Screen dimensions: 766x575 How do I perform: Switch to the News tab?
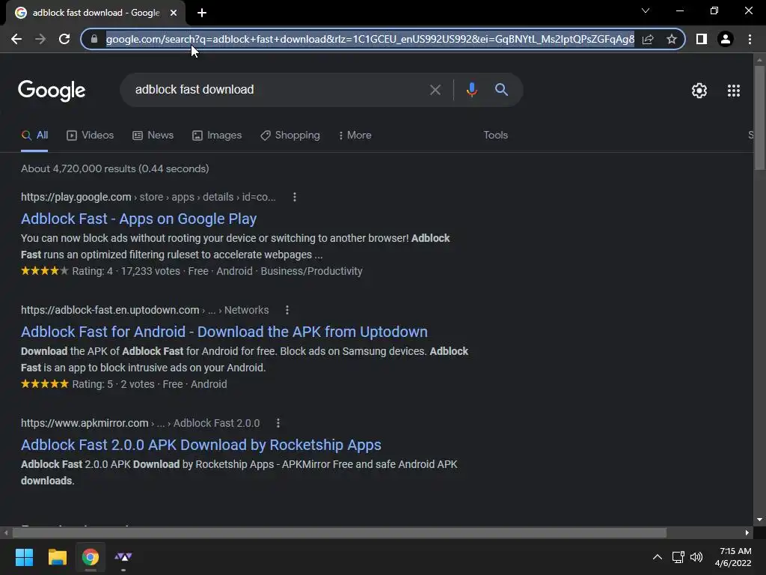pyautogui.click(x=153, y=136)
